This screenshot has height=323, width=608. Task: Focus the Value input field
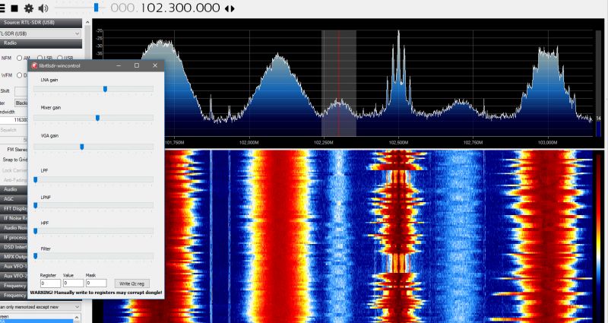pos(73,283)
